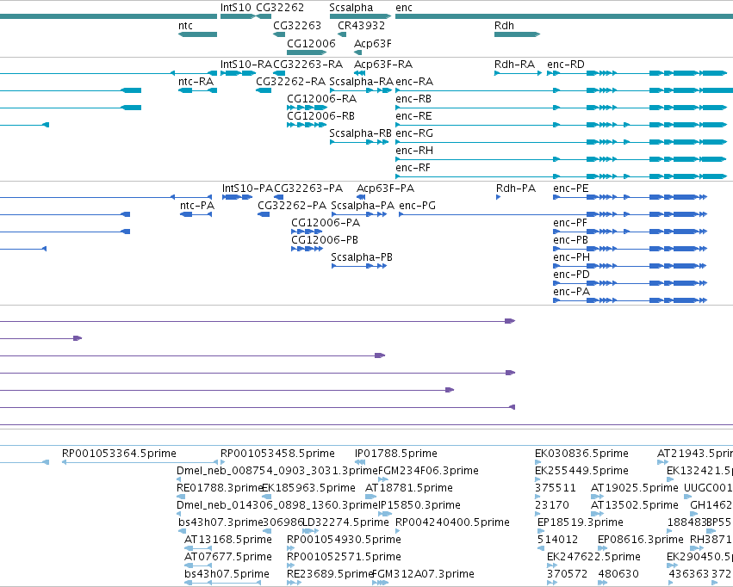Screen dimensions: 733x587
Task: Select the Scsalpha gene label
Action: click(351, 8)
